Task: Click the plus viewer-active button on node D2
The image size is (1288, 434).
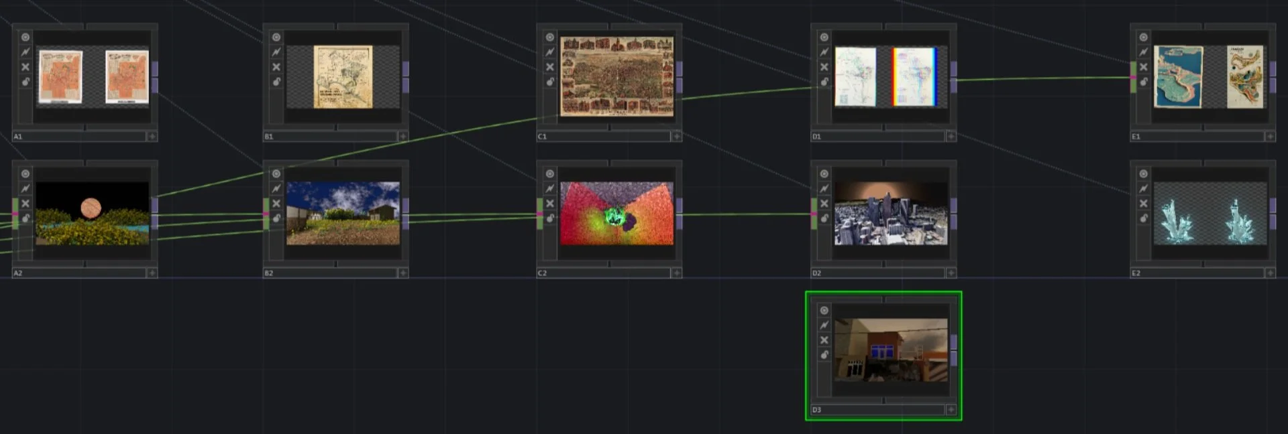Action: pyautogui.click(x=951, y=273)
